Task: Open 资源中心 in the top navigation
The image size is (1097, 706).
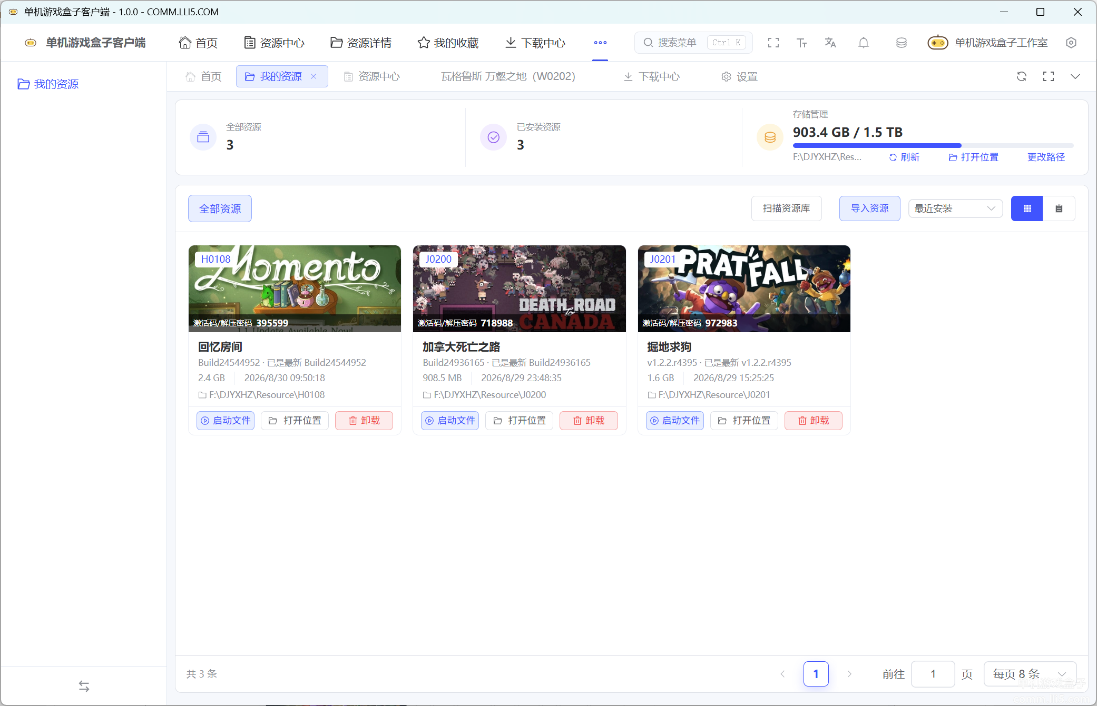Action: coord(275,43)
